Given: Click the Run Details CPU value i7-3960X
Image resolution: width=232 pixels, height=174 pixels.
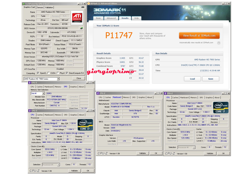Looking at the screenshot, I should pos(200,65).
